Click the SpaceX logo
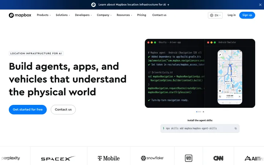This screenshot has height=165, width=264. 58,158
